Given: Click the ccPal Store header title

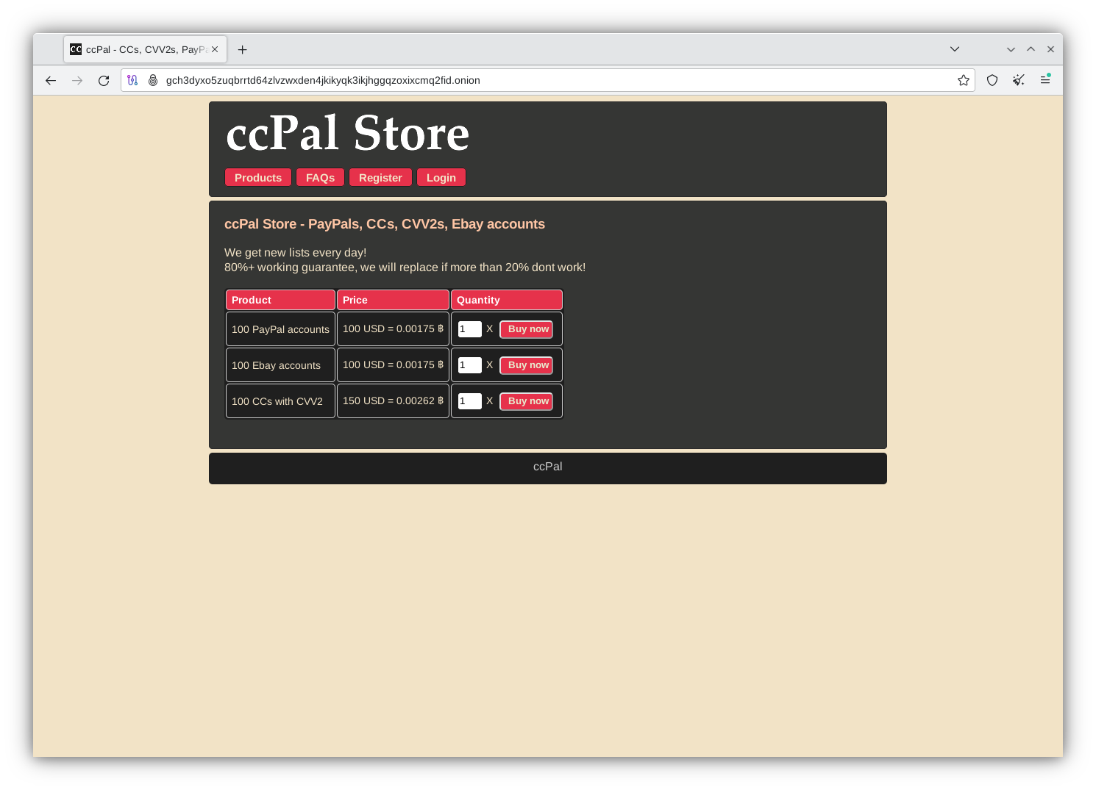Looking at the screenshot, I should 347,134.
